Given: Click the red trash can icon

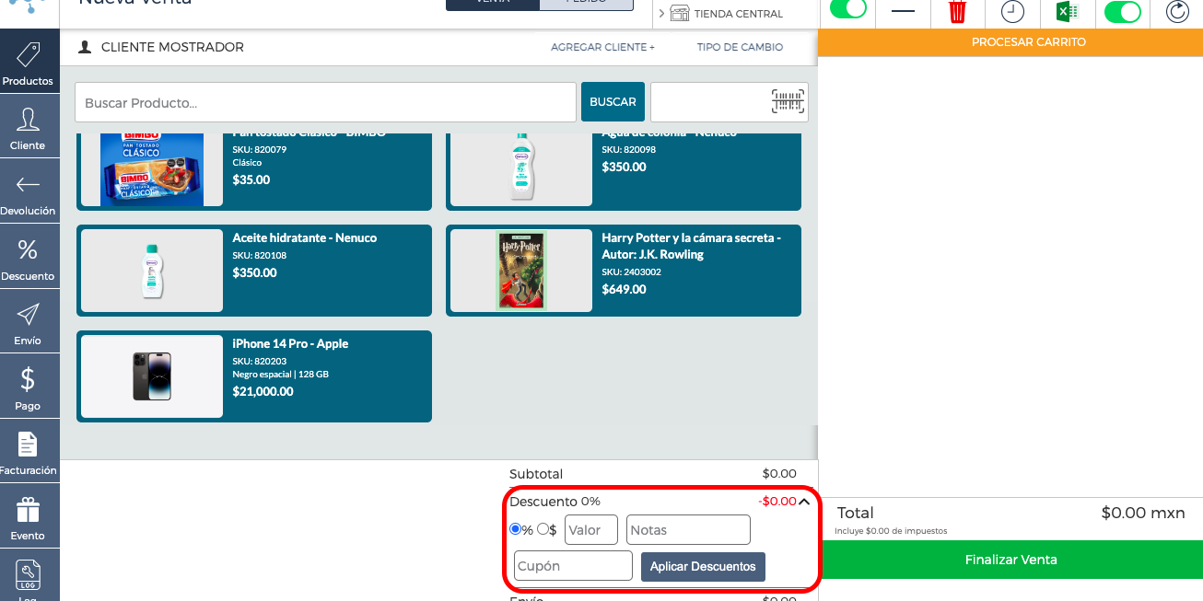Looking at the screenshot, I should pyautogui.click(x=958, y=11).
